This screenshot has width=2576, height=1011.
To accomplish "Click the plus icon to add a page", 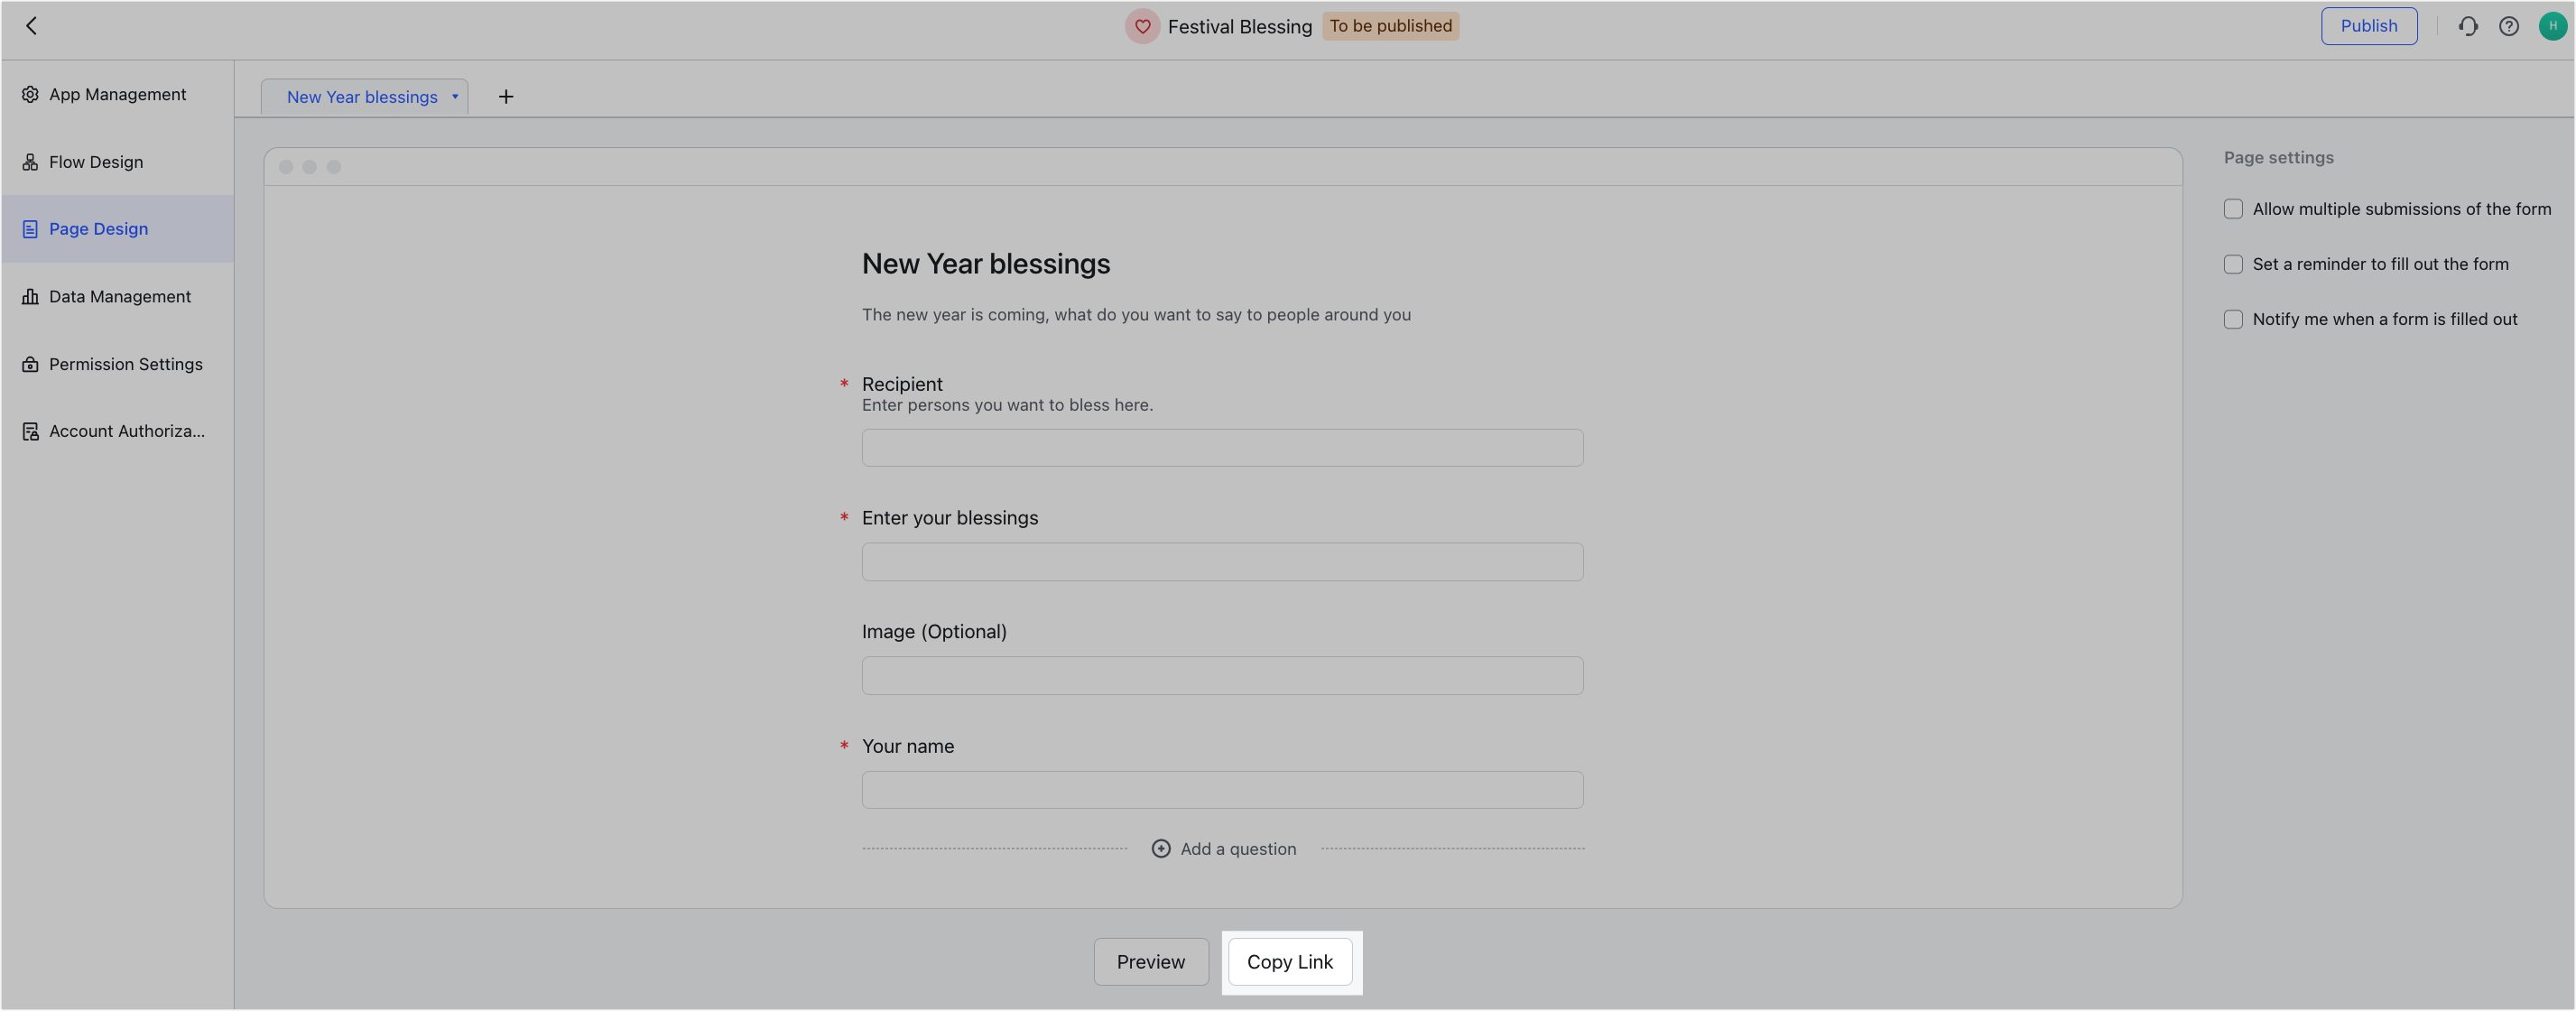I will [506, 97].
